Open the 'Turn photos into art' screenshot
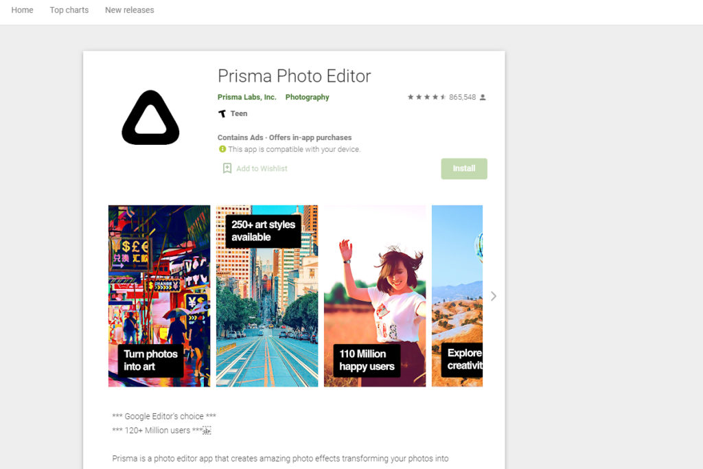703x469 pixels. tap(159, 296)
